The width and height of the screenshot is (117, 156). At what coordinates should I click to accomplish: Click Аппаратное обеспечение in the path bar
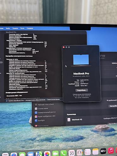(35, 100)
